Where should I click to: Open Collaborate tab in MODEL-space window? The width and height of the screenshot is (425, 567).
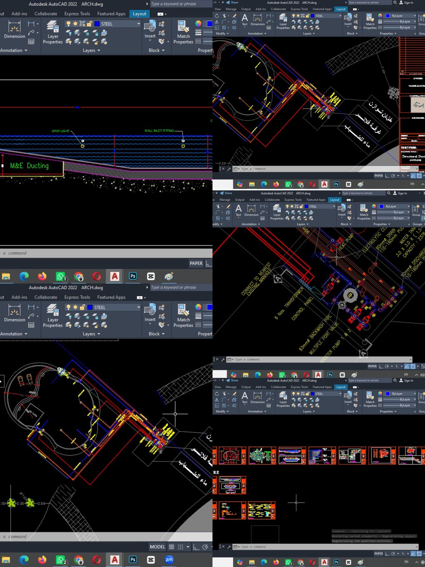pos(46,297)
